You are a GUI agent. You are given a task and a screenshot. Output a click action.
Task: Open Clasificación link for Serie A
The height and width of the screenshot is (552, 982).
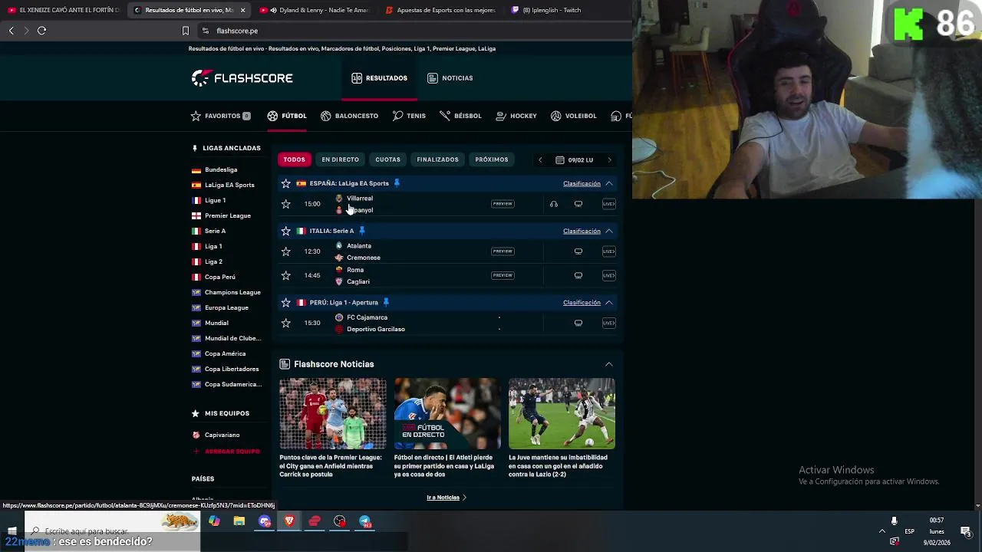[x=582, y=231]
